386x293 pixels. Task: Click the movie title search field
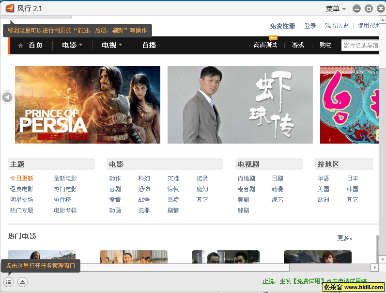(x=360, y=46)
